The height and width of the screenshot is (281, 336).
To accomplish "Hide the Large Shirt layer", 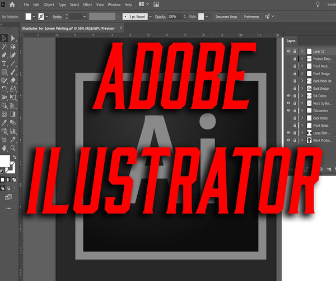I will (288, 133).
